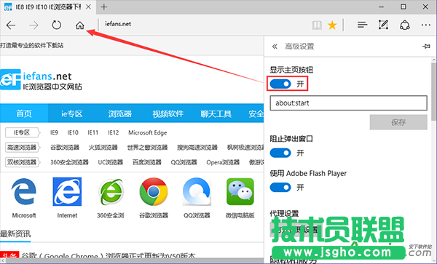437x264 pixels.
Task: Open the IE12 link
Action: coord(113,132)
